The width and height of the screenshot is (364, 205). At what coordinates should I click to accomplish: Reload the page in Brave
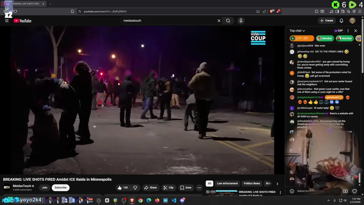tap(16, 11)
